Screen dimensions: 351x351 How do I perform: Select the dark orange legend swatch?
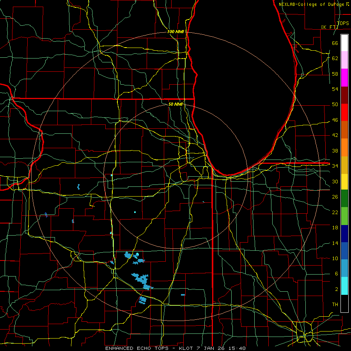[x=344, y=130]
